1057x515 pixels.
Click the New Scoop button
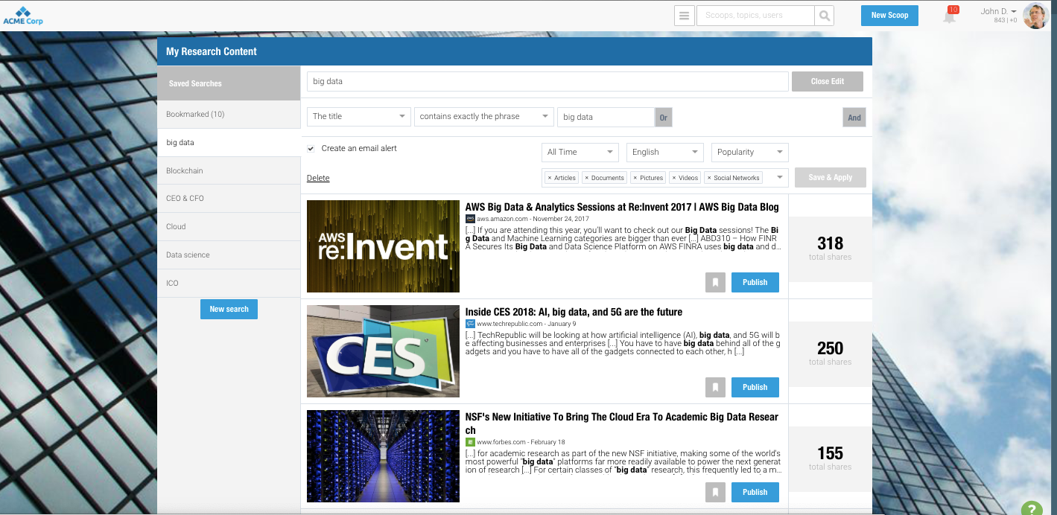[889, 16]
